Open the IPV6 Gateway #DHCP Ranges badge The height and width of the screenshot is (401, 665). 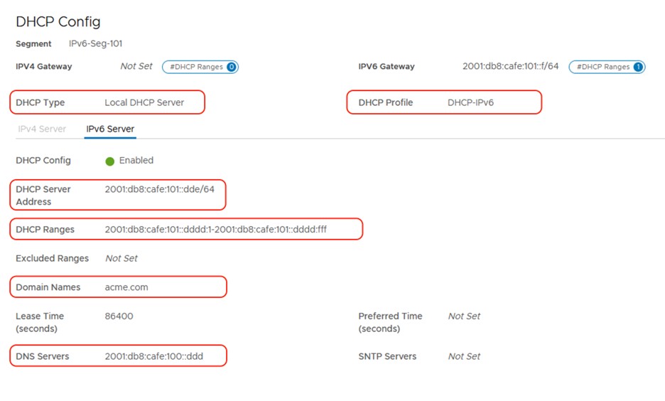coord(607,67)
